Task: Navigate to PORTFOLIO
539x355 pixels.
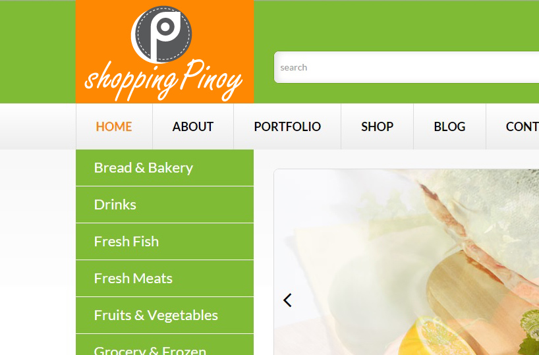Action: (287, 126)
